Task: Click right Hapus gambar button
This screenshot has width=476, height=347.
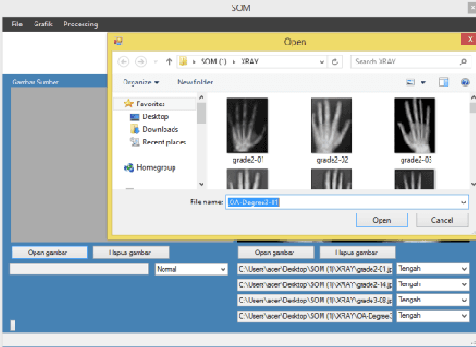Action: tap(357, 253)
